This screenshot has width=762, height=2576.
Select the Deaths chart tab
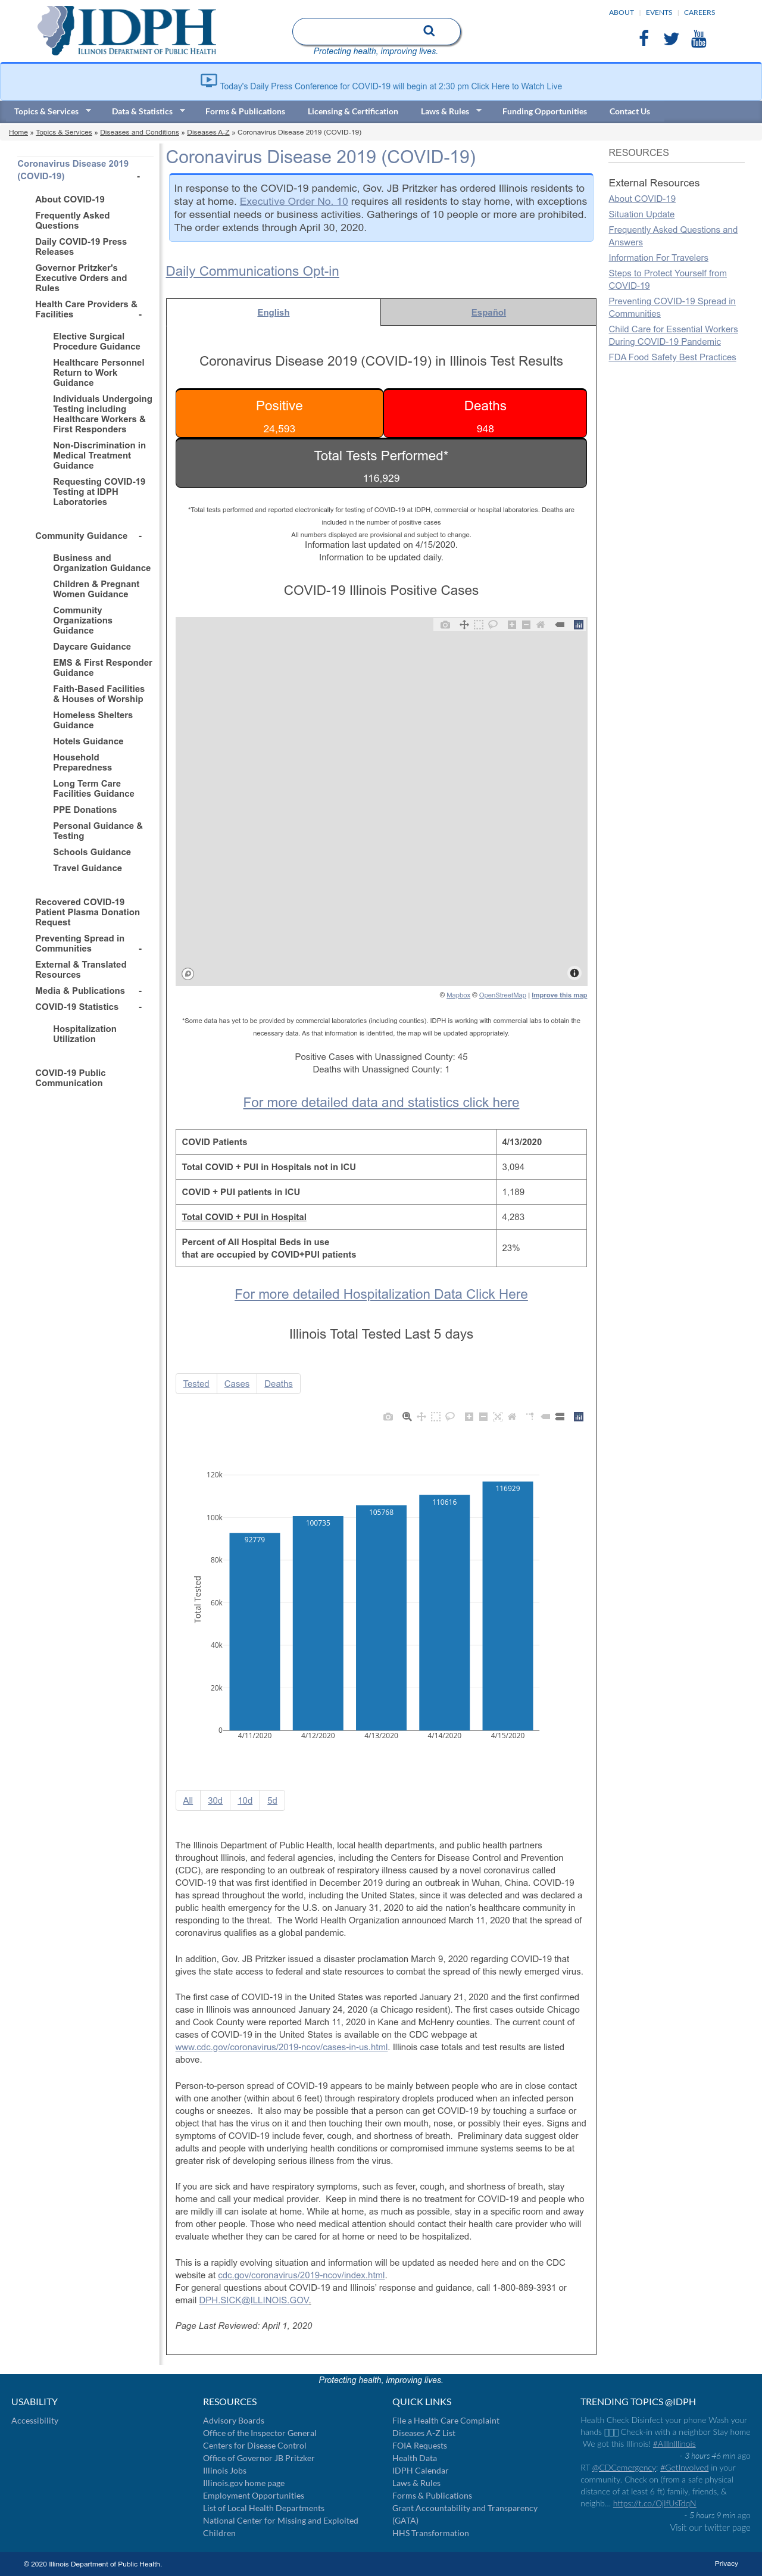(x=278, y=1384)
